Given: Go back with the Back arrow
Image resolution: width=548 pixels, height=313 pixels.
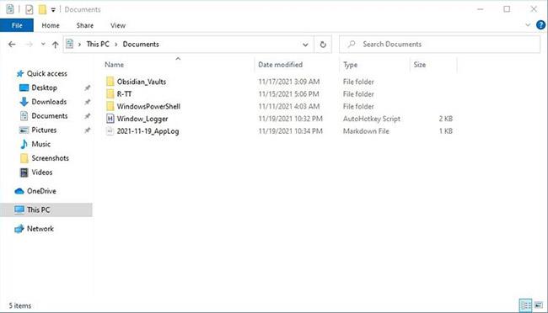Looking at the screenshot, I should point(12,45).
